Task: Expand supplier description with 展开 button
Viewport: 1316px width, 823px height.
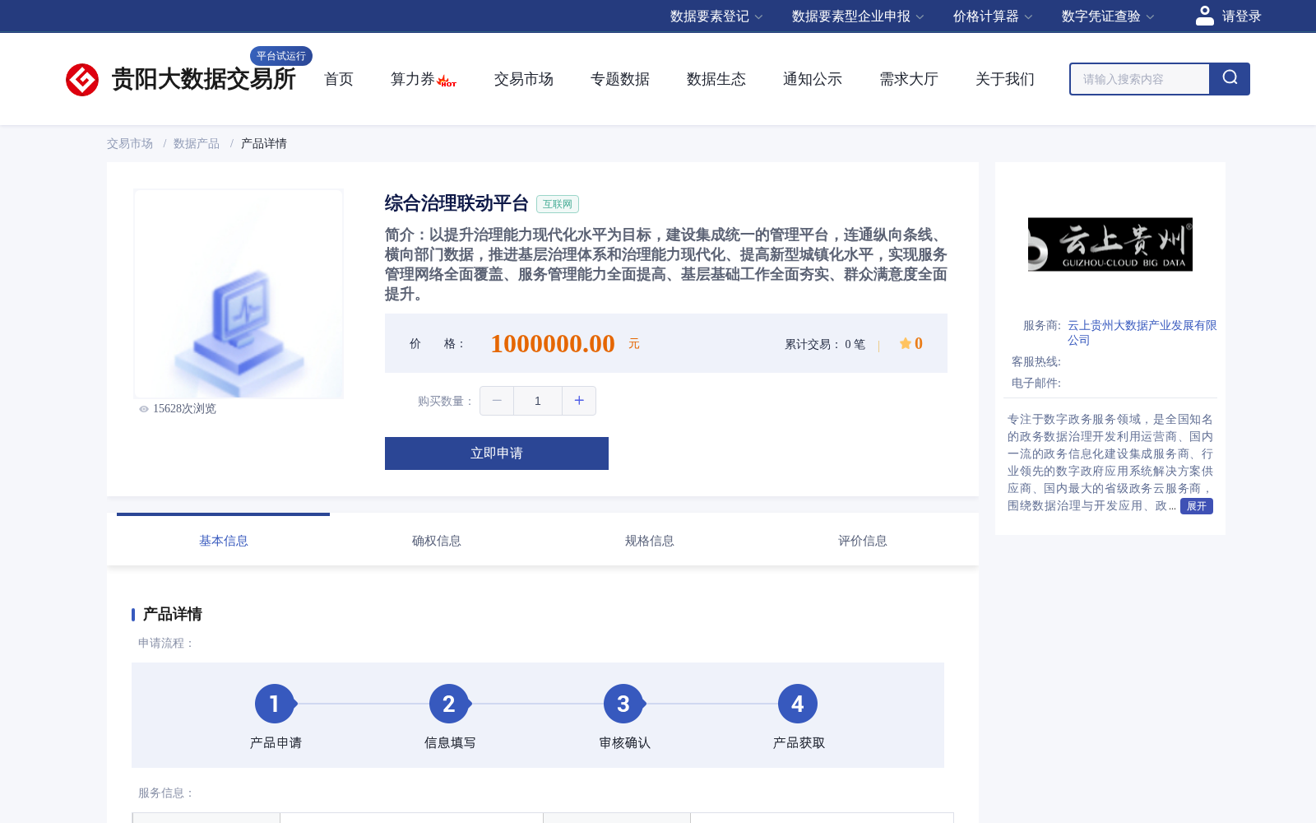Action: point(1197,506)
